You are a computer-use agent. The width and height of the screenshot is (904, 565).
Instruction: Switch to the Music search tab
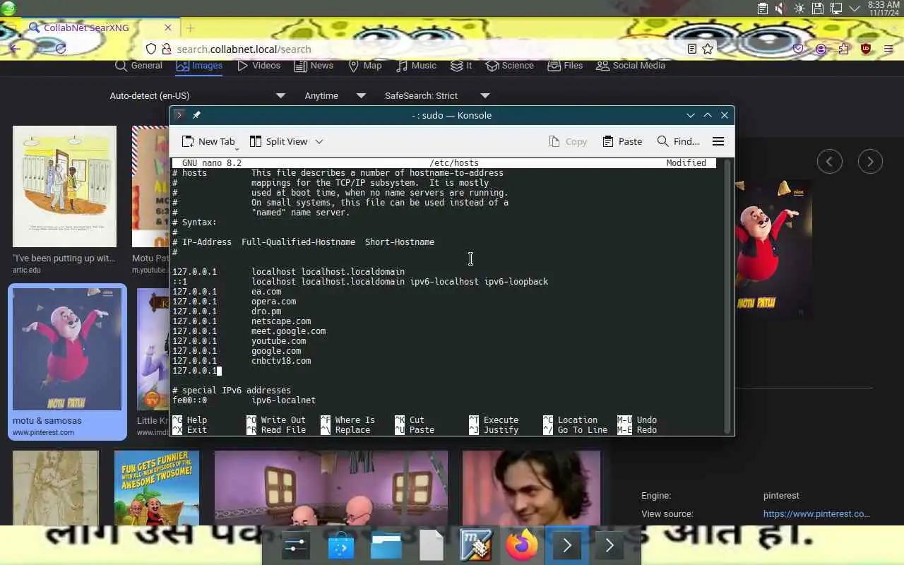416,65
